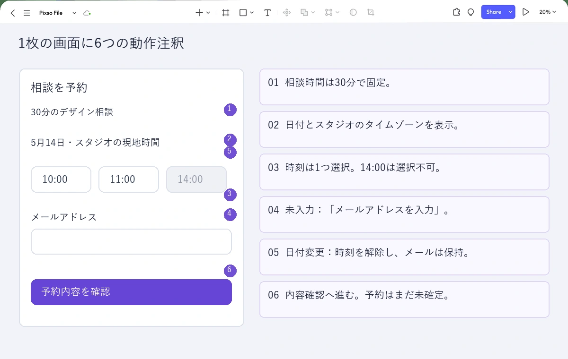Screen dimensions: 568x359
Task: Expand the chevron next to Pixso File
Action: (x=74, y=13)
